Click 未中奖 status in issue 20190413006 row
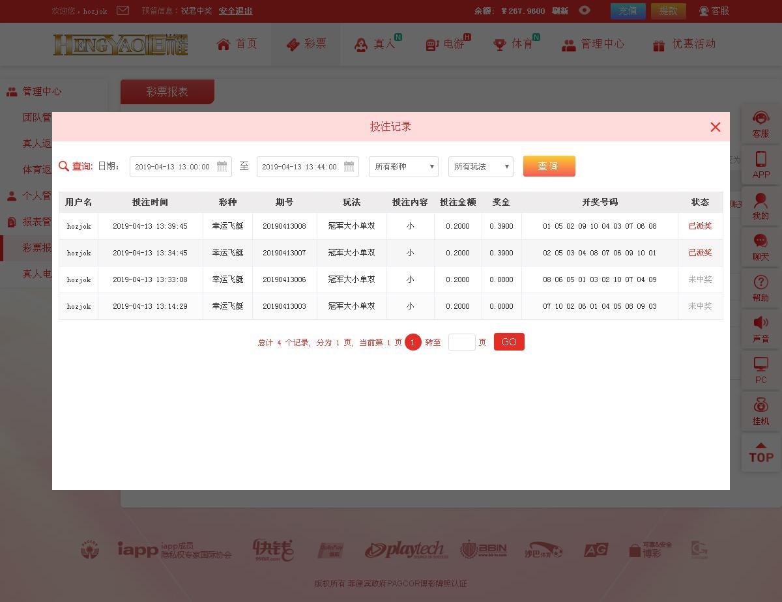The width and height of the screenshot is (782, 602). tap(700, 279)
